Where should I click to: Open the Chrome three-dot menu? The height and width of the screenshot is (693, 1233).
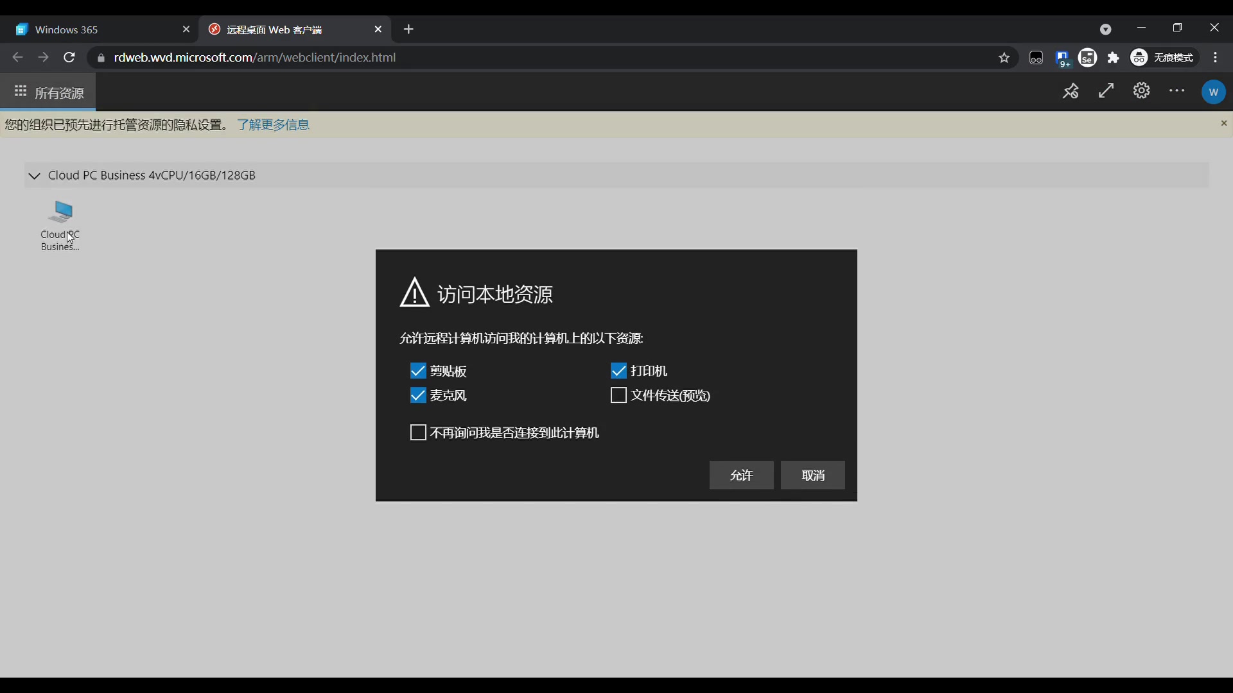point(1216,58)
